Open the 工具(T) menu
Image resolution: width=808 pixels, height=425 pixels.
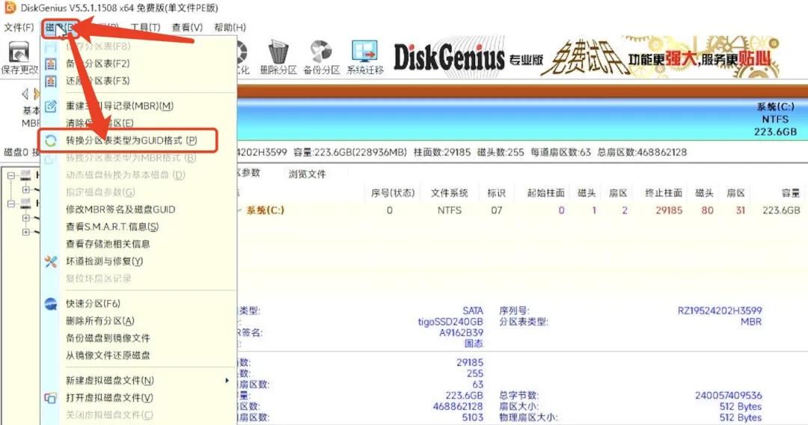pyautogui.click(x=145, y=27)
